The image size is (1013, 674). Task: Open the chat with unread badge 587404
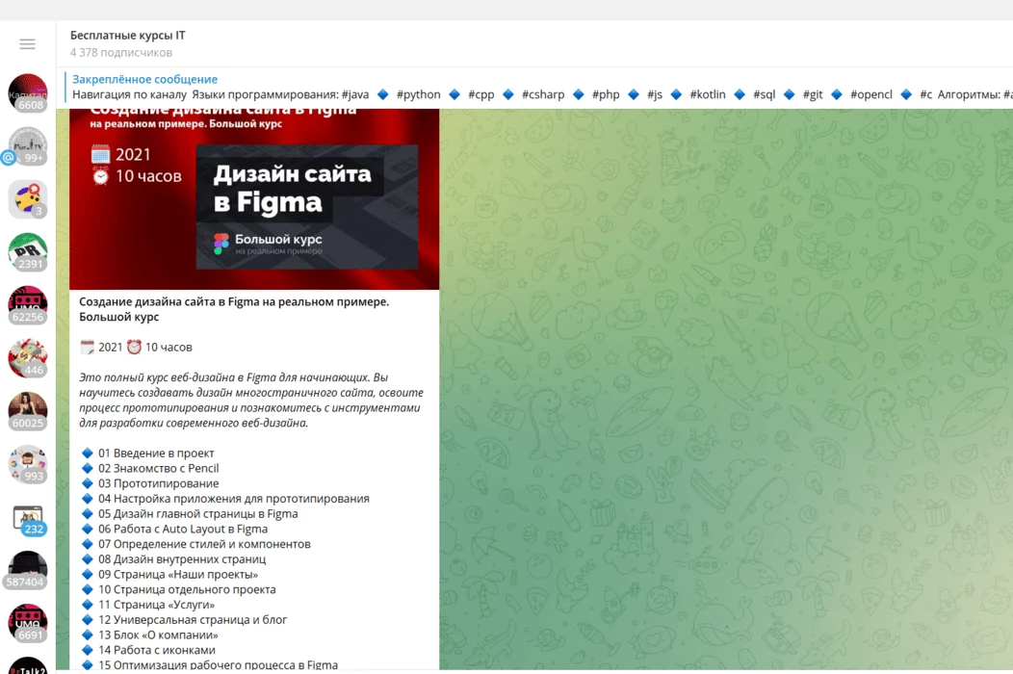[x=28, y=570]
